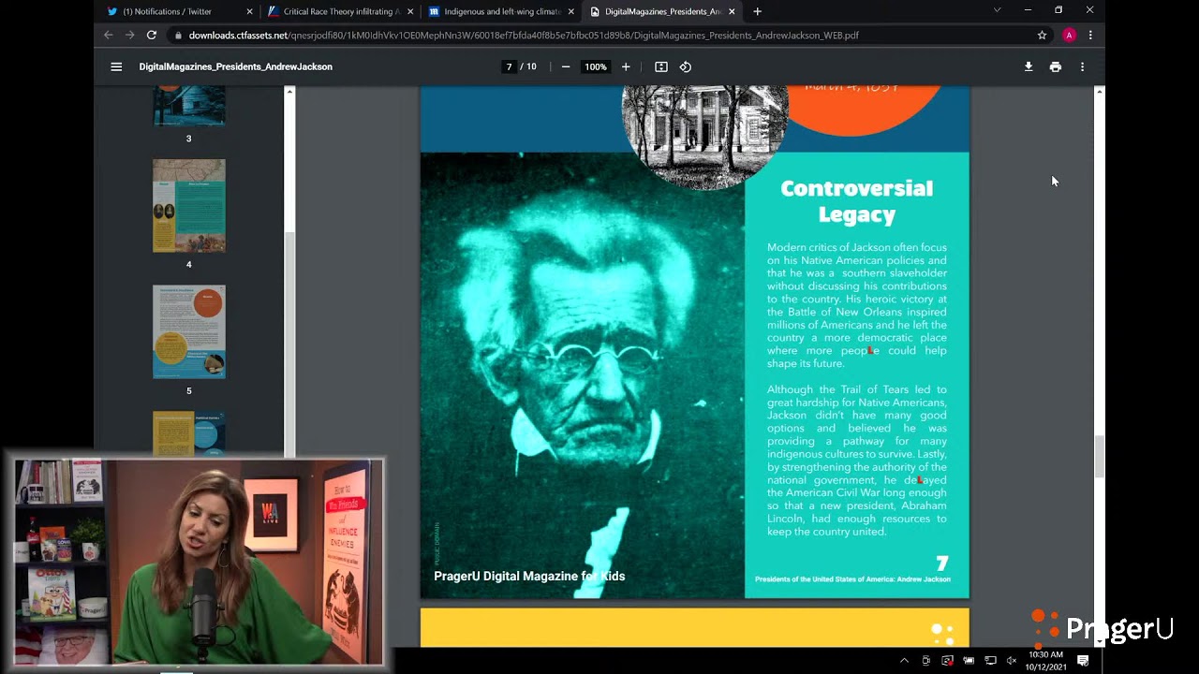Download the PDF file

pyautogui.click(x=1029, y=66)
